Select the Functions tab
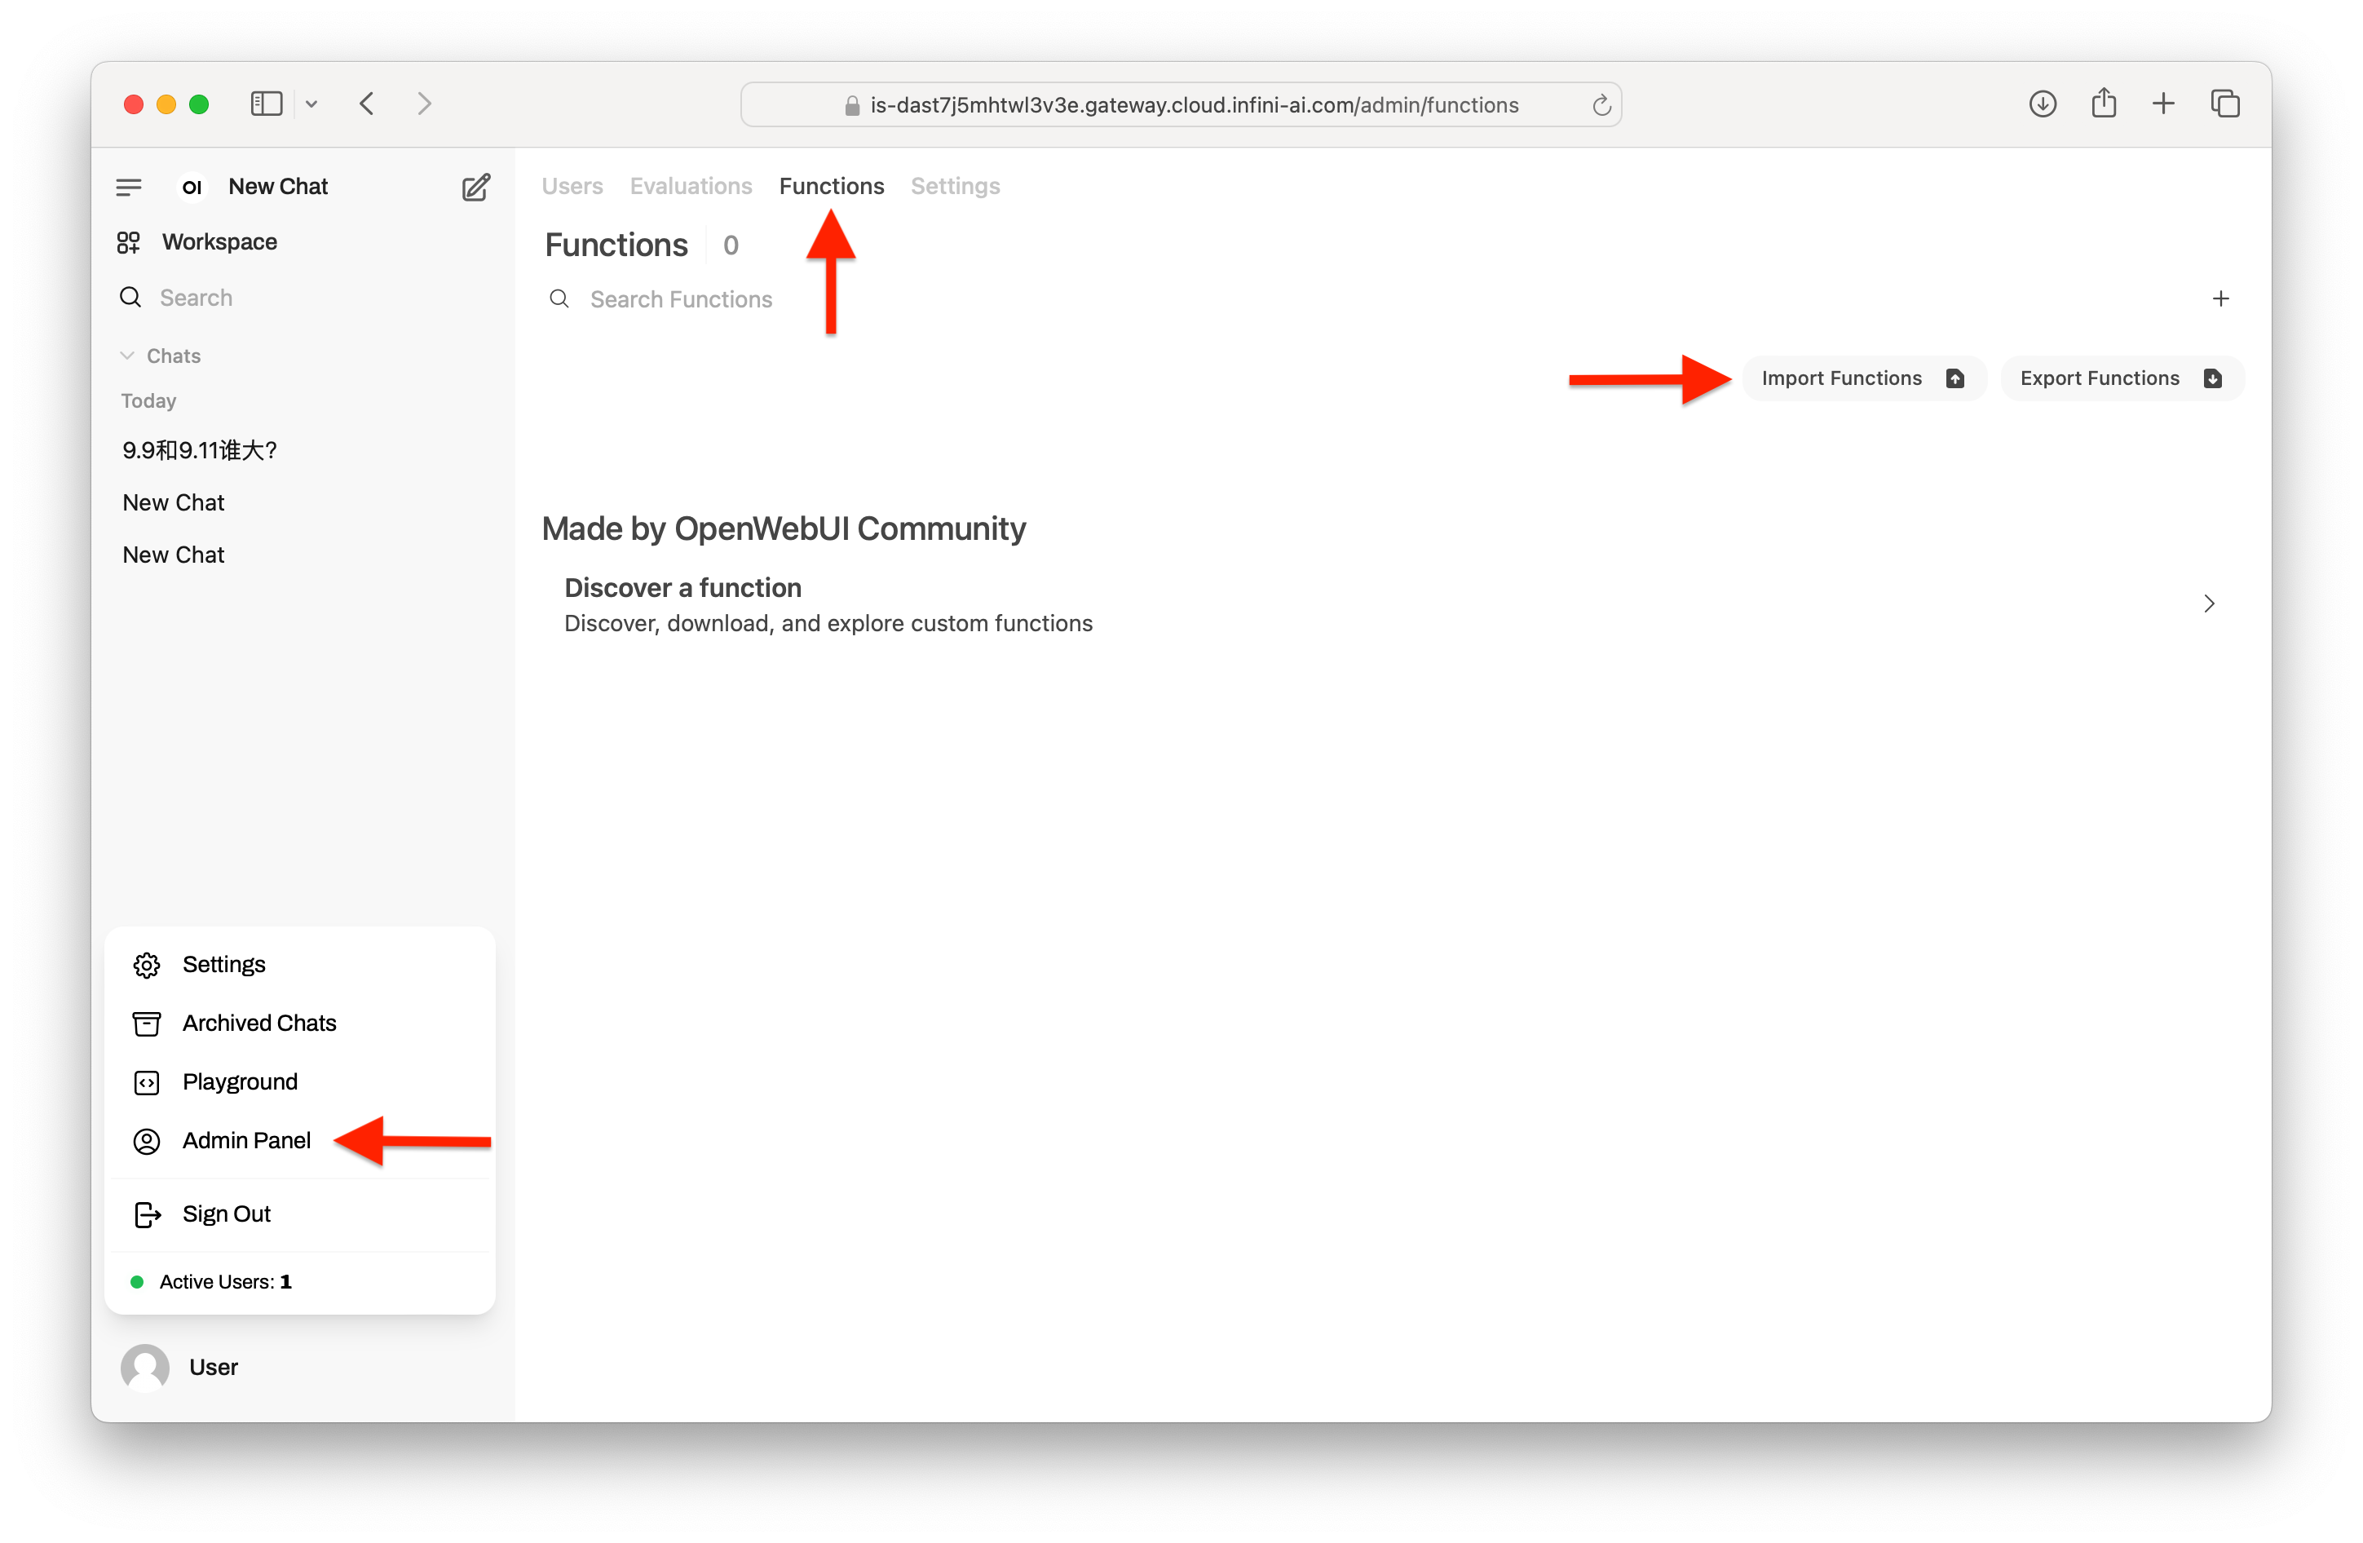This screenshot has width=2363, height=1543. (x=832, y=184)
